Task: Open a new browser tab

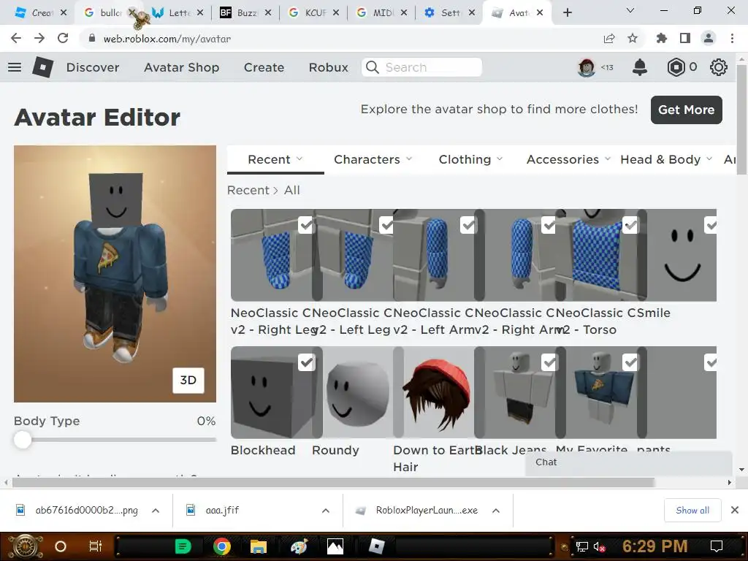Action: coord(567,13)
